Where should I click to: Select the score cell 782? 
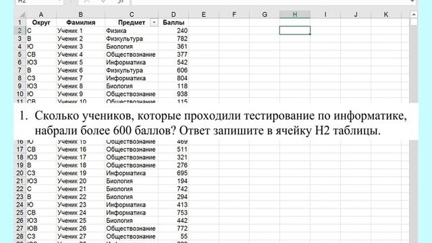[x=173, y=38]
